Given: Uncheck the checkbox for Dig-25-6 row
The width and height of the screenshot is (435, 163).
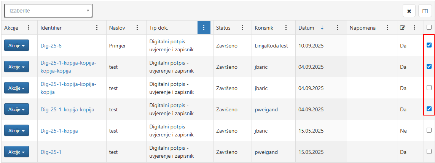Looking at the screenshot, I should (x=429, y=45).
